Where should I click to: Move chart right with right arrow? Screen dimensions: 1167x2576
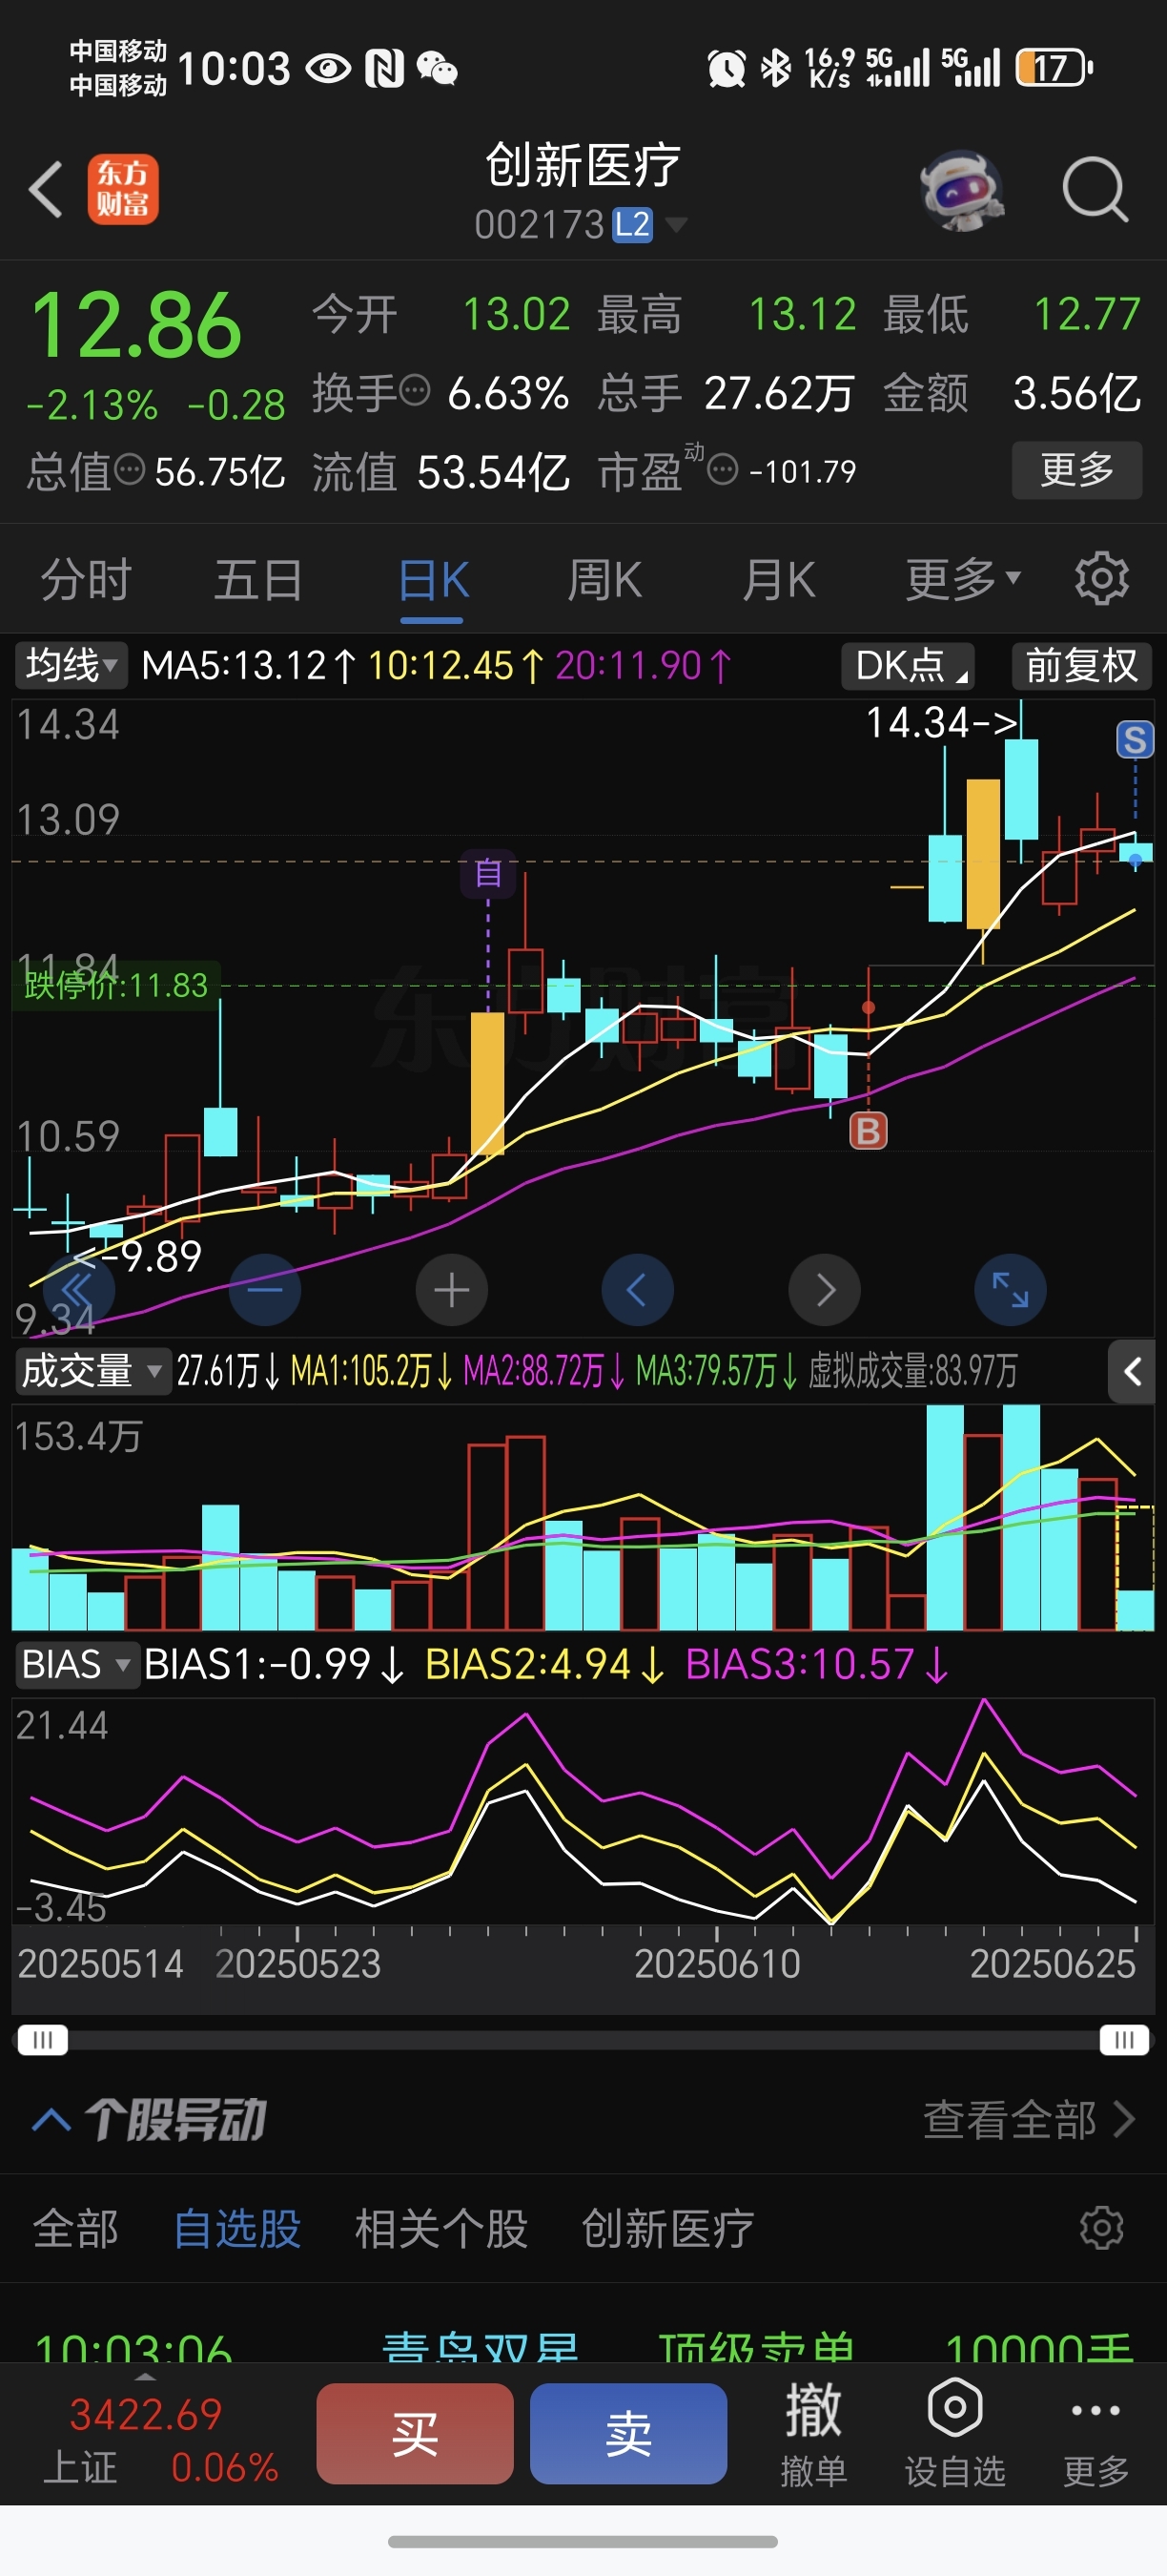825,1290
